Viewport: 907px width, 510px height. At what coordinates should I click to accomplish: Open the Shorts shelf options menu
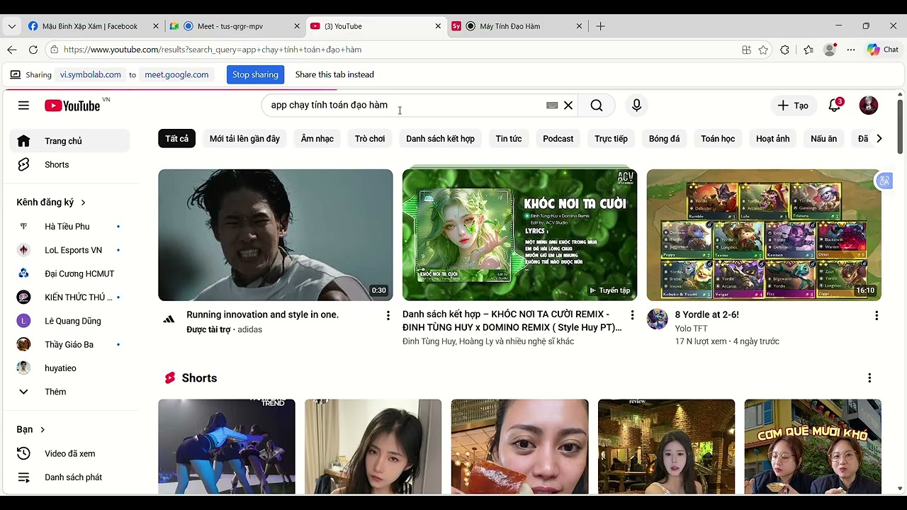click(869, 378)
